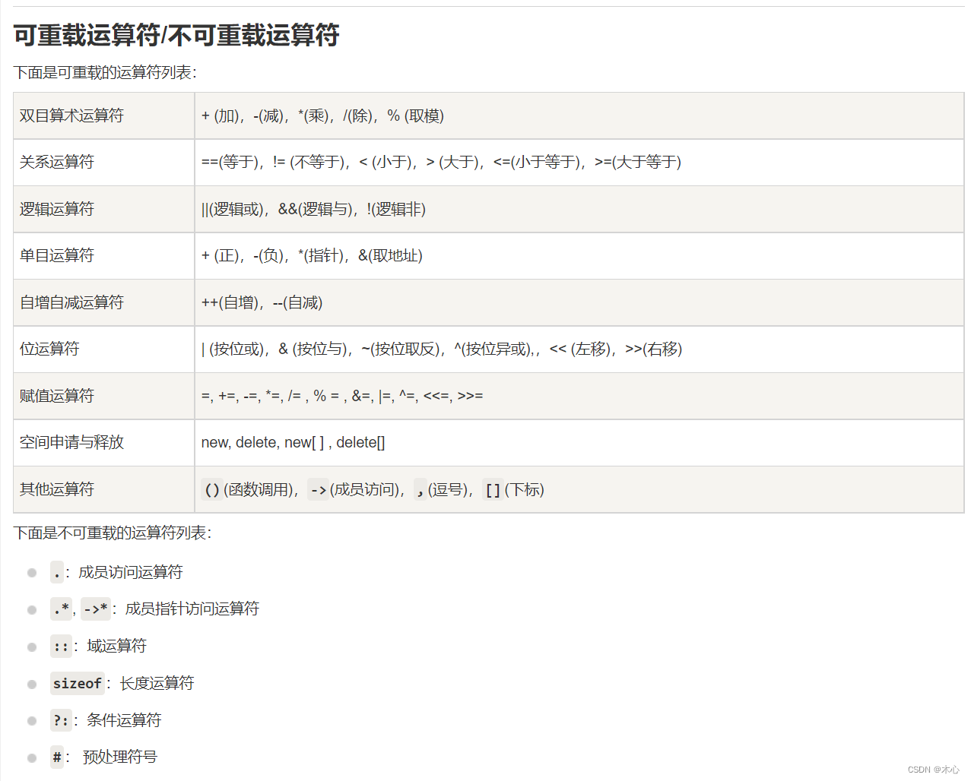This screenshot has height=781, width=971.
Task: Click the single dot member-access badge
Action: click(56, 572)
